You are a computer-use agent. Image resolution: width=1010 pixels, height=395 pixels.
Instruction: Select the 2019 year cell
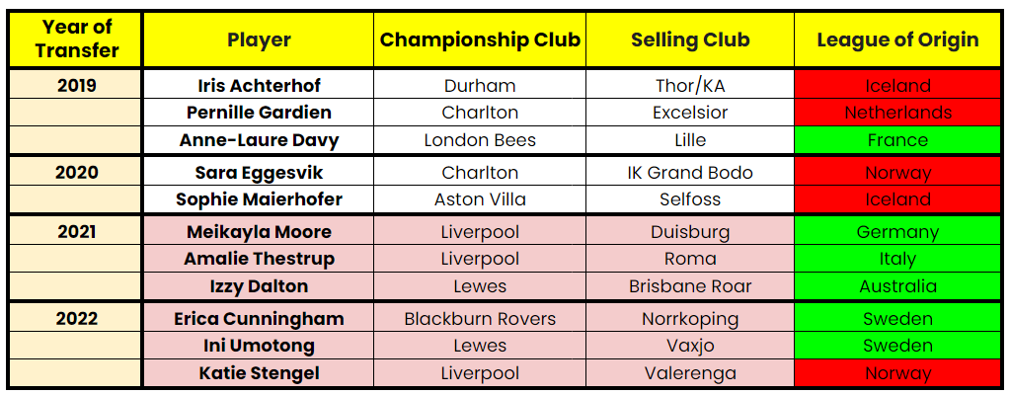[76, 86]
